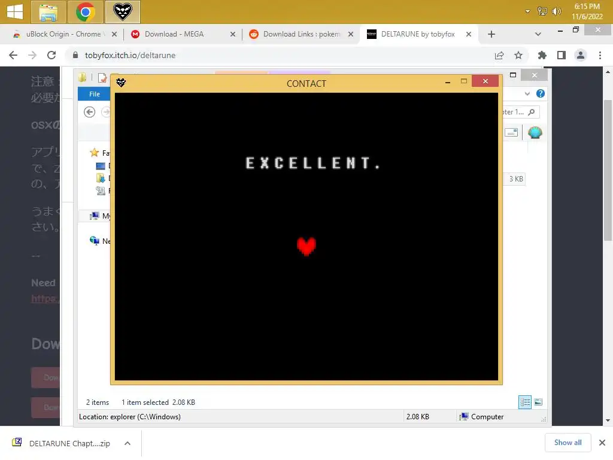
Task: Open the Chrome extensions puzzle menu
Action: (542, 55)
